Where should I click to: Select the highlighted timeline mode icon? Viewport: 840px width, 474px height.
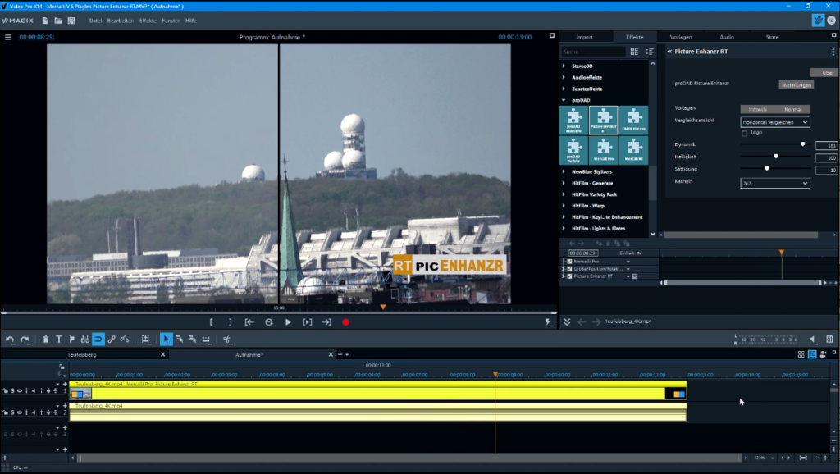812,354
